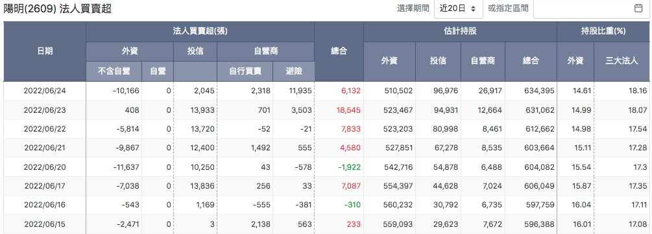This screenshot has height=234, width=652.
Task: Click the 日期 column header
Action: pyautogui.click(x=45, y=52)
